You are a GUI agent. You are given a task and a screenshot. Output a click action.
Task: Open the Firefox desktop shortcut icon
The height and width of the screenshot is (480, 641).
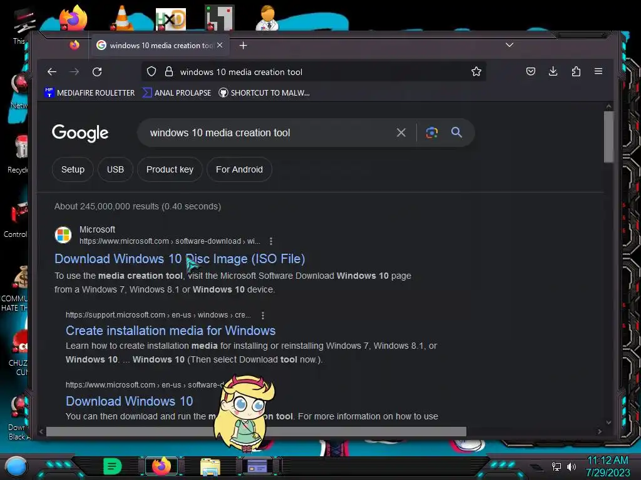point(73,18)
